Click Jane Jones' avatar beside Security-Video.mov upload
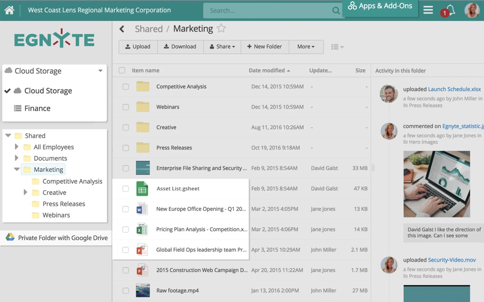This screenshot has width=484, height=302. click(389, 265)
